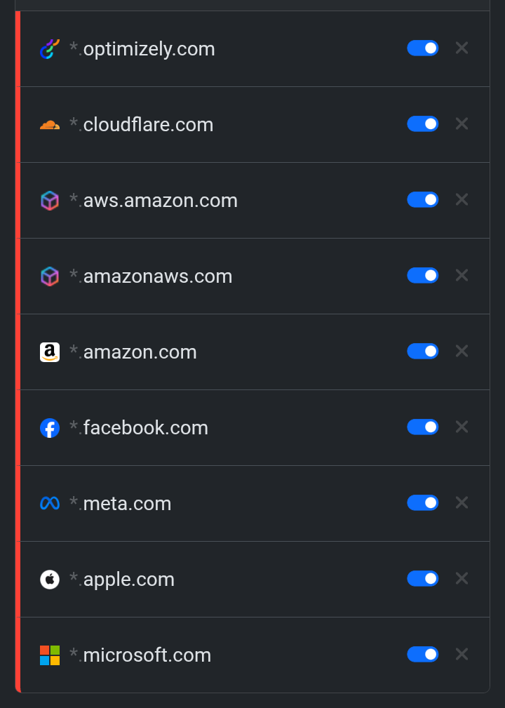Toggle off the facebook.com rule
The width and height of the screenshot is (505, 708).
tap(423, 427)
